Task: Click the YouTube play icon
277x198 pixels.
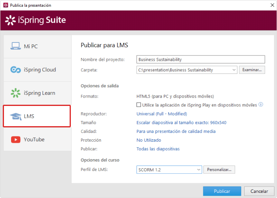Action: [x=16, y=140]
